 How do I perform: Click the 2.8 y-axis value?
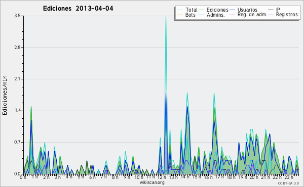(17, 48)
